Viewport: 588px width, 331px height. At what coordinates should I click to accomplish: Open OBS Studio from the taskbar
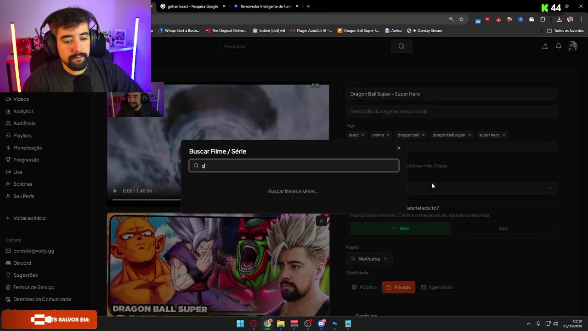tap(308, 324)
